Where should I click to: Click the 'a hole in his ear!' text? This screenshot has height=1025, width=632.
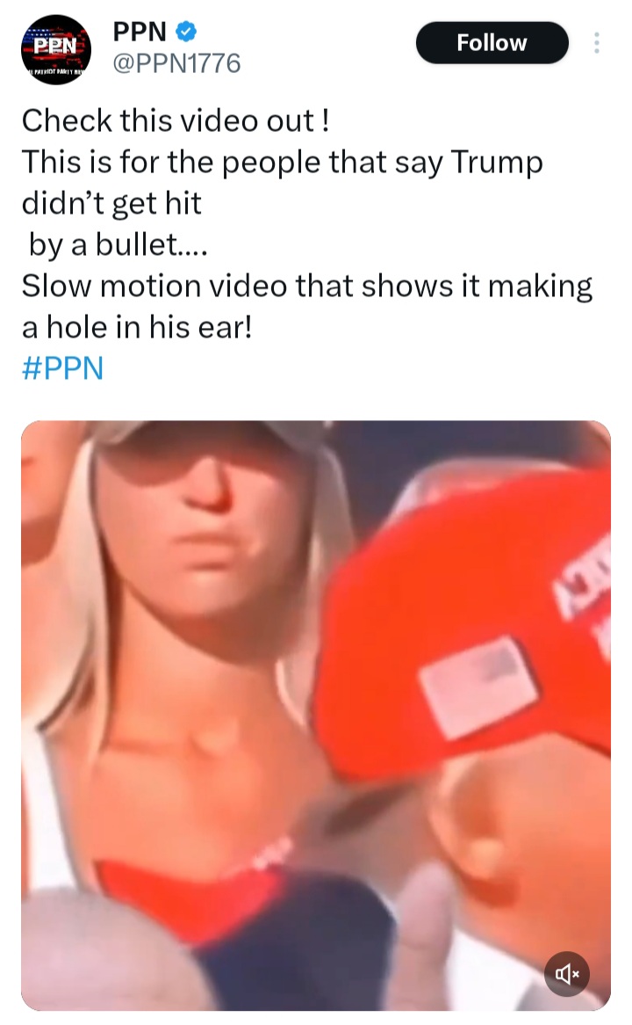pyautogui.click(x=136, y=327)
